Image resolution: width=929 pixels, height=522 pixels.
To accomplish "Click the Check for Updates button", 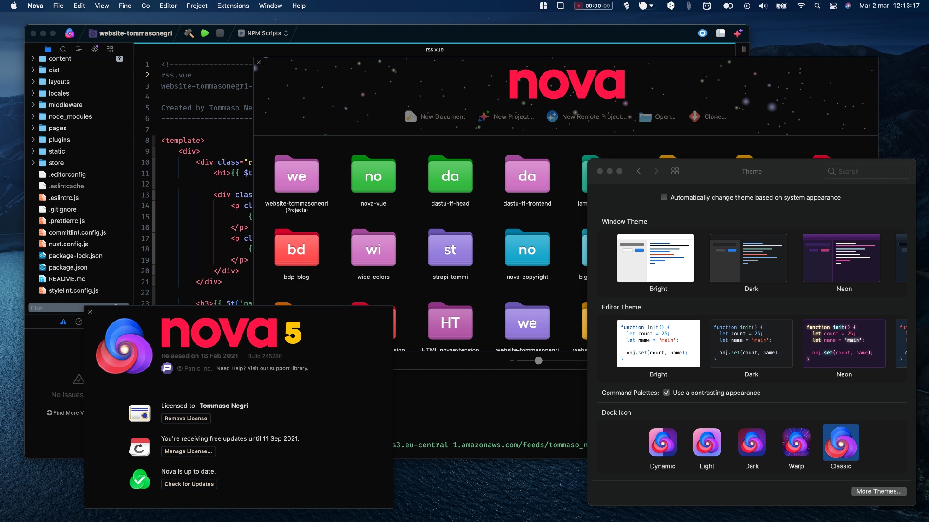I will pos(189,484).
